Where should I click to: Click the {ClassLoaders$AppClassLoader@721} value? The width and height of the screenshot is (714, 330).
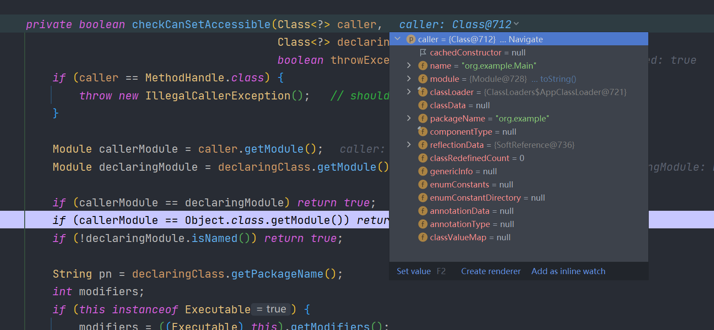pyautogui.click(x=555, y=92)
